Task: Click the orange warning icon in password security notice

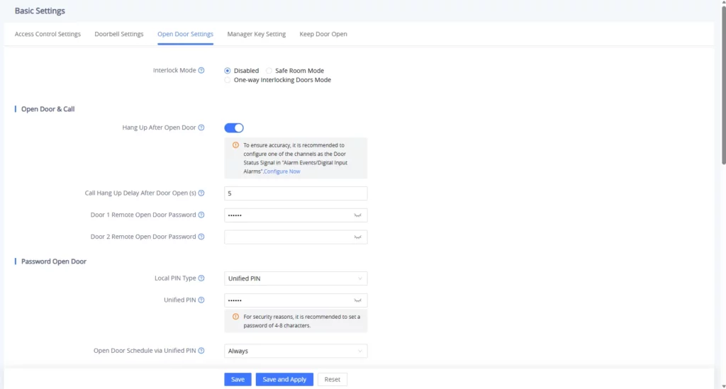Action: (x=235, y=317)
